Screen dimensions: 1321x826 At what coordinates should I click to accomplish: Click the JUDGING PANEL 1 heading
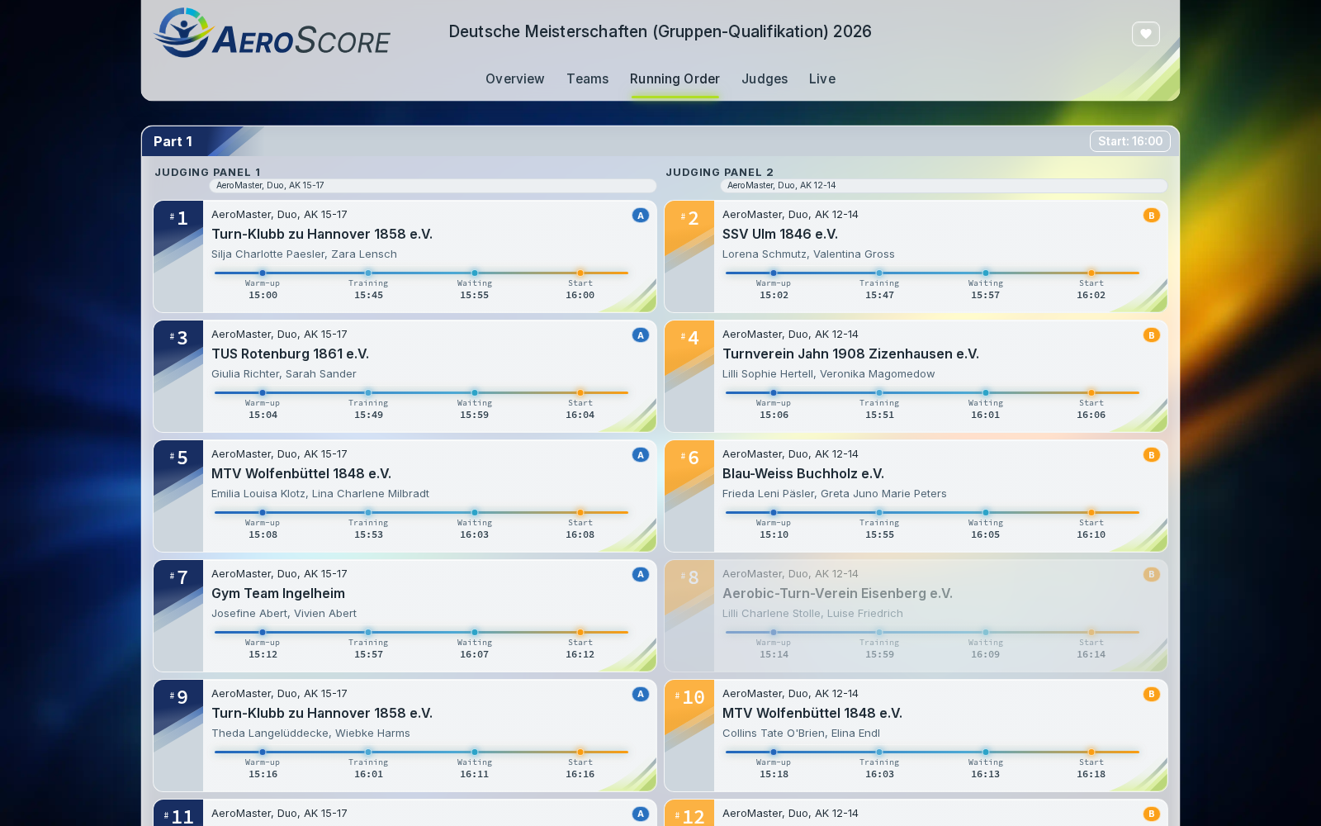207,172
